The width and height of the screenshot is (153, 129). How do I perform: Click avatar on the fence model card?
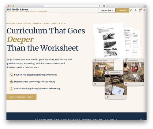click(108, 73)
